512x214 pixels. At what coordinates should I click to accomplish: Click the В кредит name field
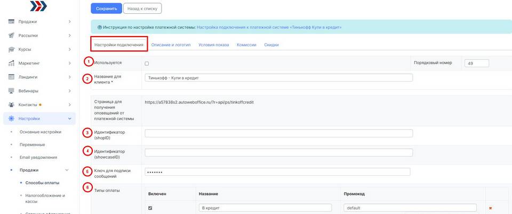click(x=265, y=208)
